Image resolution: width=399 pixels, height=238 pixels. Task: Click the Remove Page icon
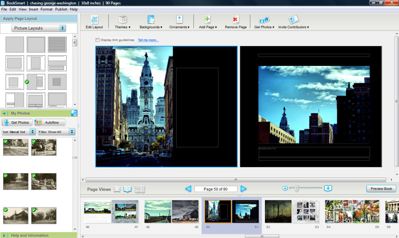tap(235, 20)
